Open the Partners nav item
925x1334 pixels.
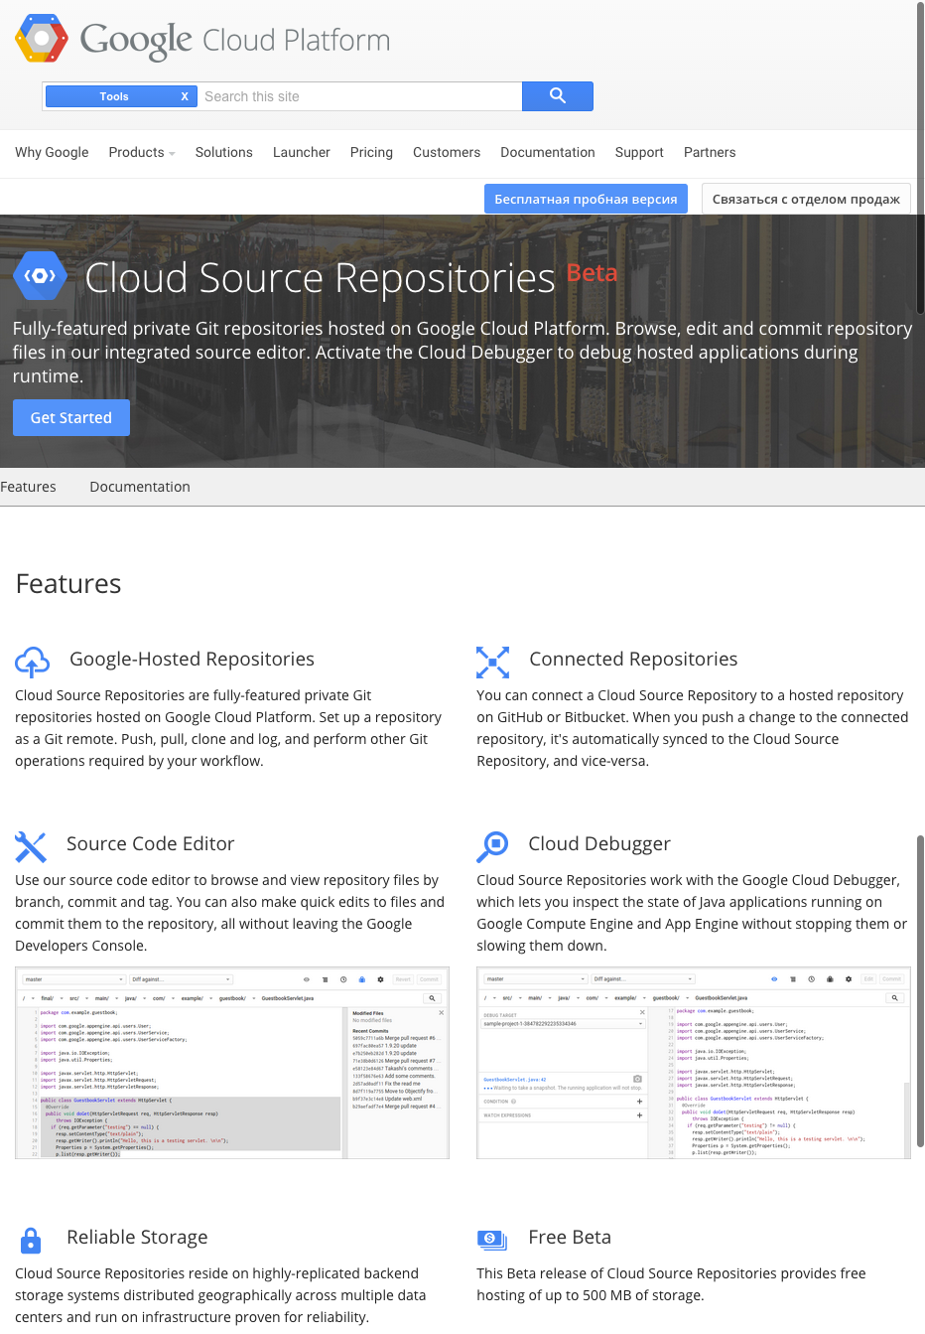tap(710, 152)
